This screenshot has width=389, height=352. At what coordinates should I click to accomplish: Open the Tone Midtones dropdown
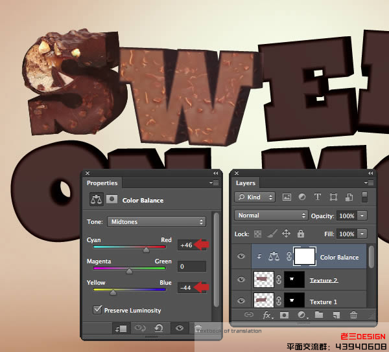tap(156, 222)
